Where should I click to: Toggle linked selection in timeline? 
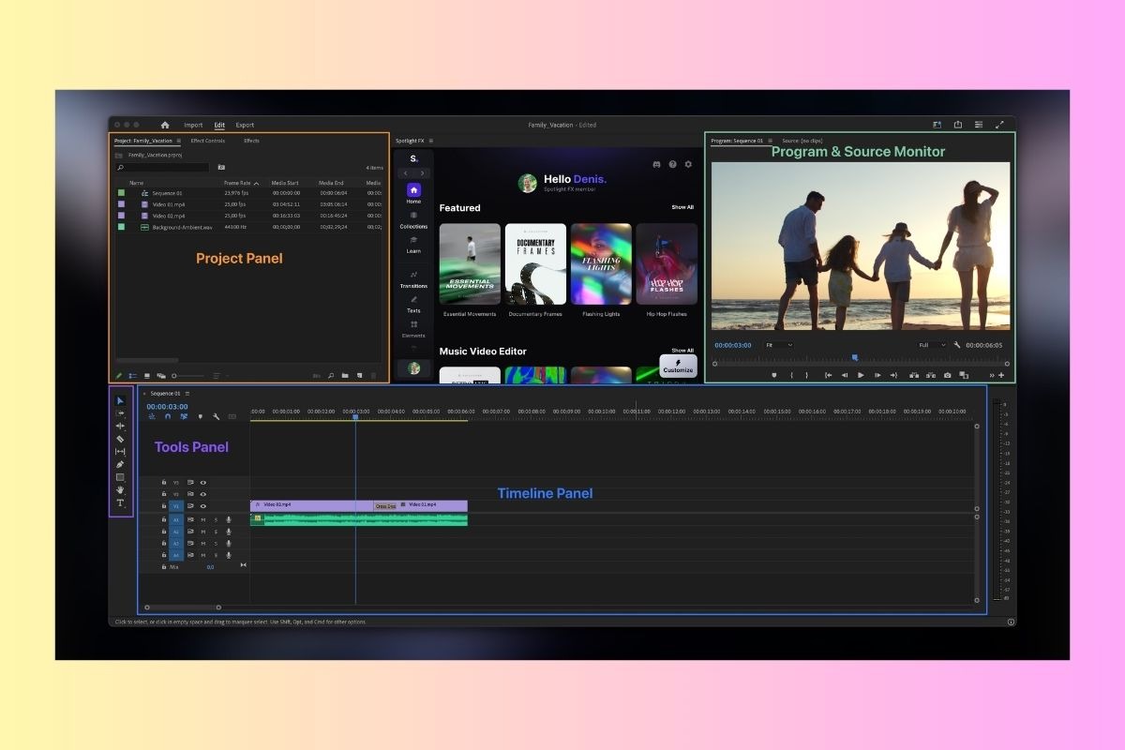point(184,416)
